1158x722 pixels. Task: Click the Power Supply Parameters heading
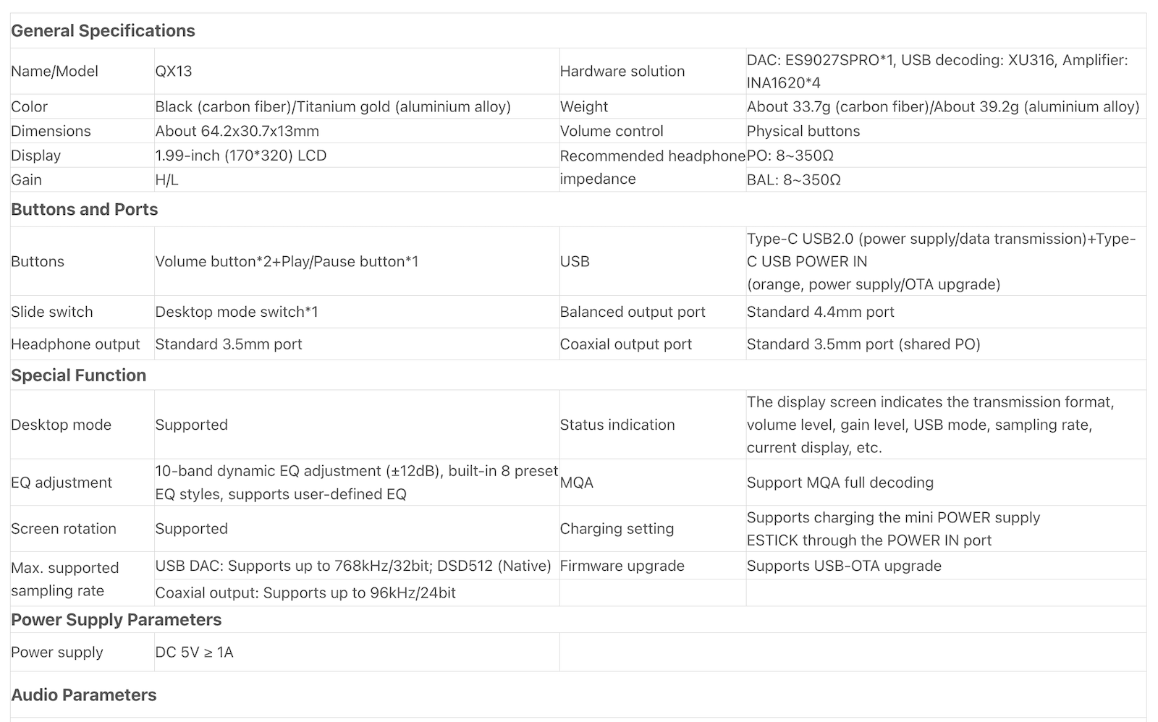116,620
